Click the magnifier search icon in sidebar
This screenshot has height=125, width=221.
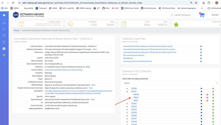click(4, 29)
